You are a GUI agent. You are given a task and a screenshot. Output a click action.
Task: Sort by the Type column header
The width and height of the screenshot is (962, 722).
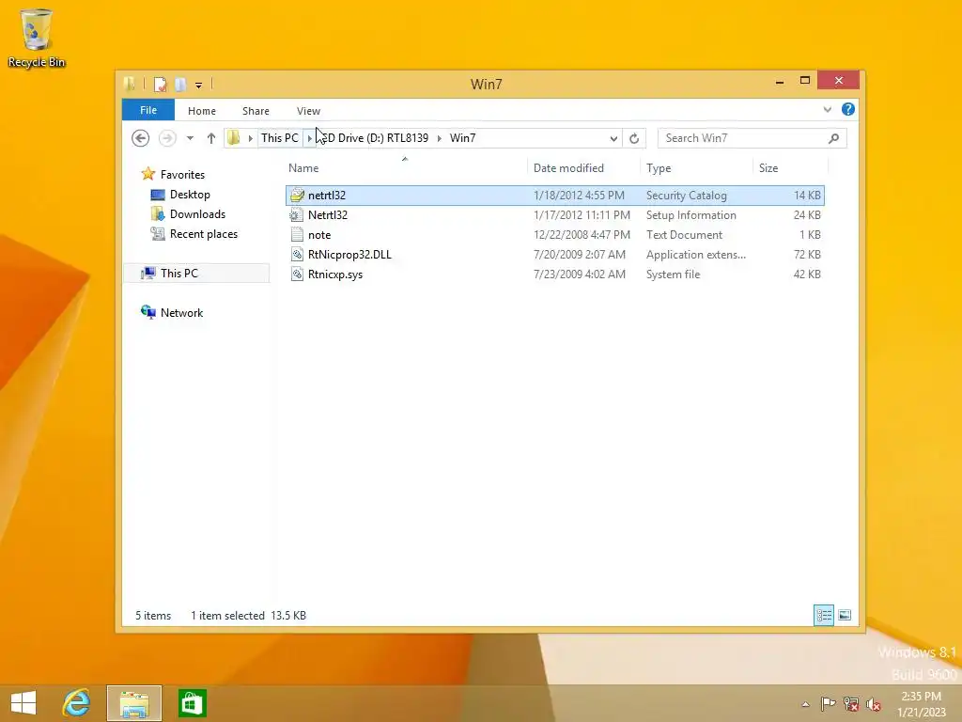point(659,167)
